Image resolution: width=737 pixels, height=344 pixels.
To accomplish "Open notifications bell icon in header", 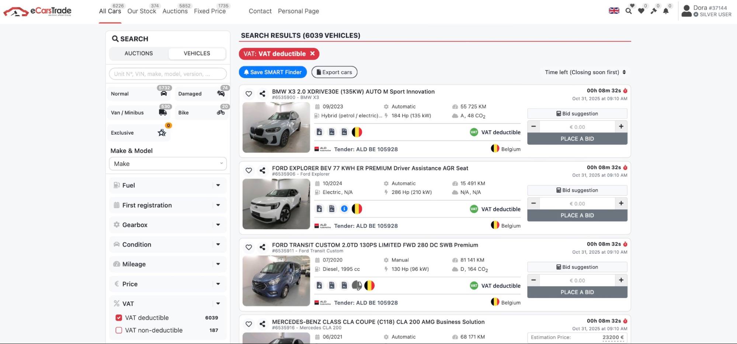I will pyautogui.click(x=666, y=11).
